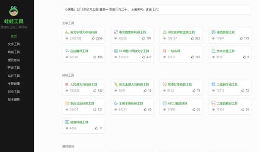Click the view count 44211
The image size is (260, 152).
coord(123,110)
